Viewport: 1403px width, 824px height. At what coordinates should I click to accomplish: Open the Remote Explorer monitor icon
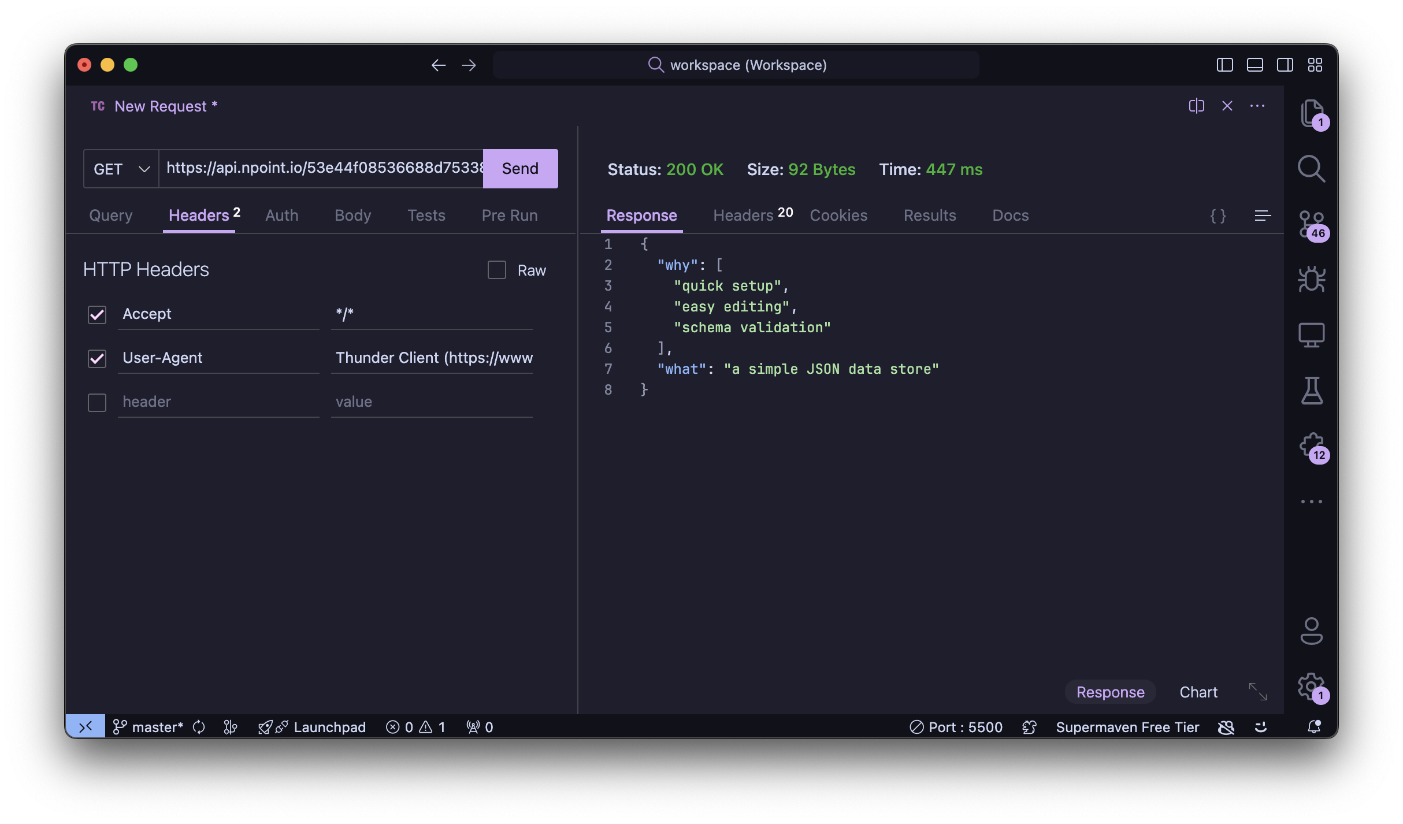point(1311,335)
